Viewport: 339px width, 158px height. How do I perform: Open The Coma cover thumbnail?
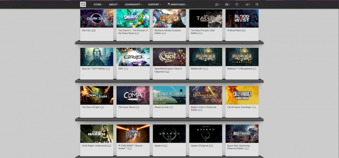(x=133, y=95)
